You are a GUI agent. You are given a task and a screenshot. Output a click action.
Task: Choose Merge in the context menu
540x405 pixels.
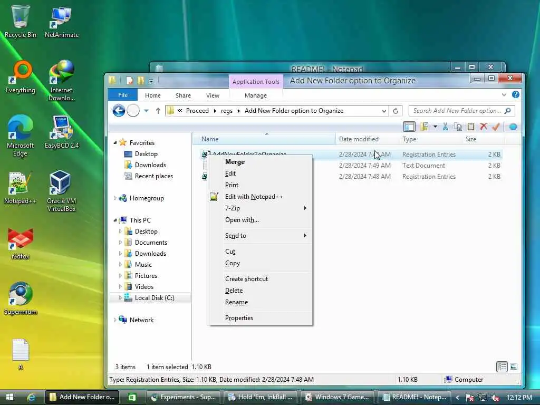(259, 162)
